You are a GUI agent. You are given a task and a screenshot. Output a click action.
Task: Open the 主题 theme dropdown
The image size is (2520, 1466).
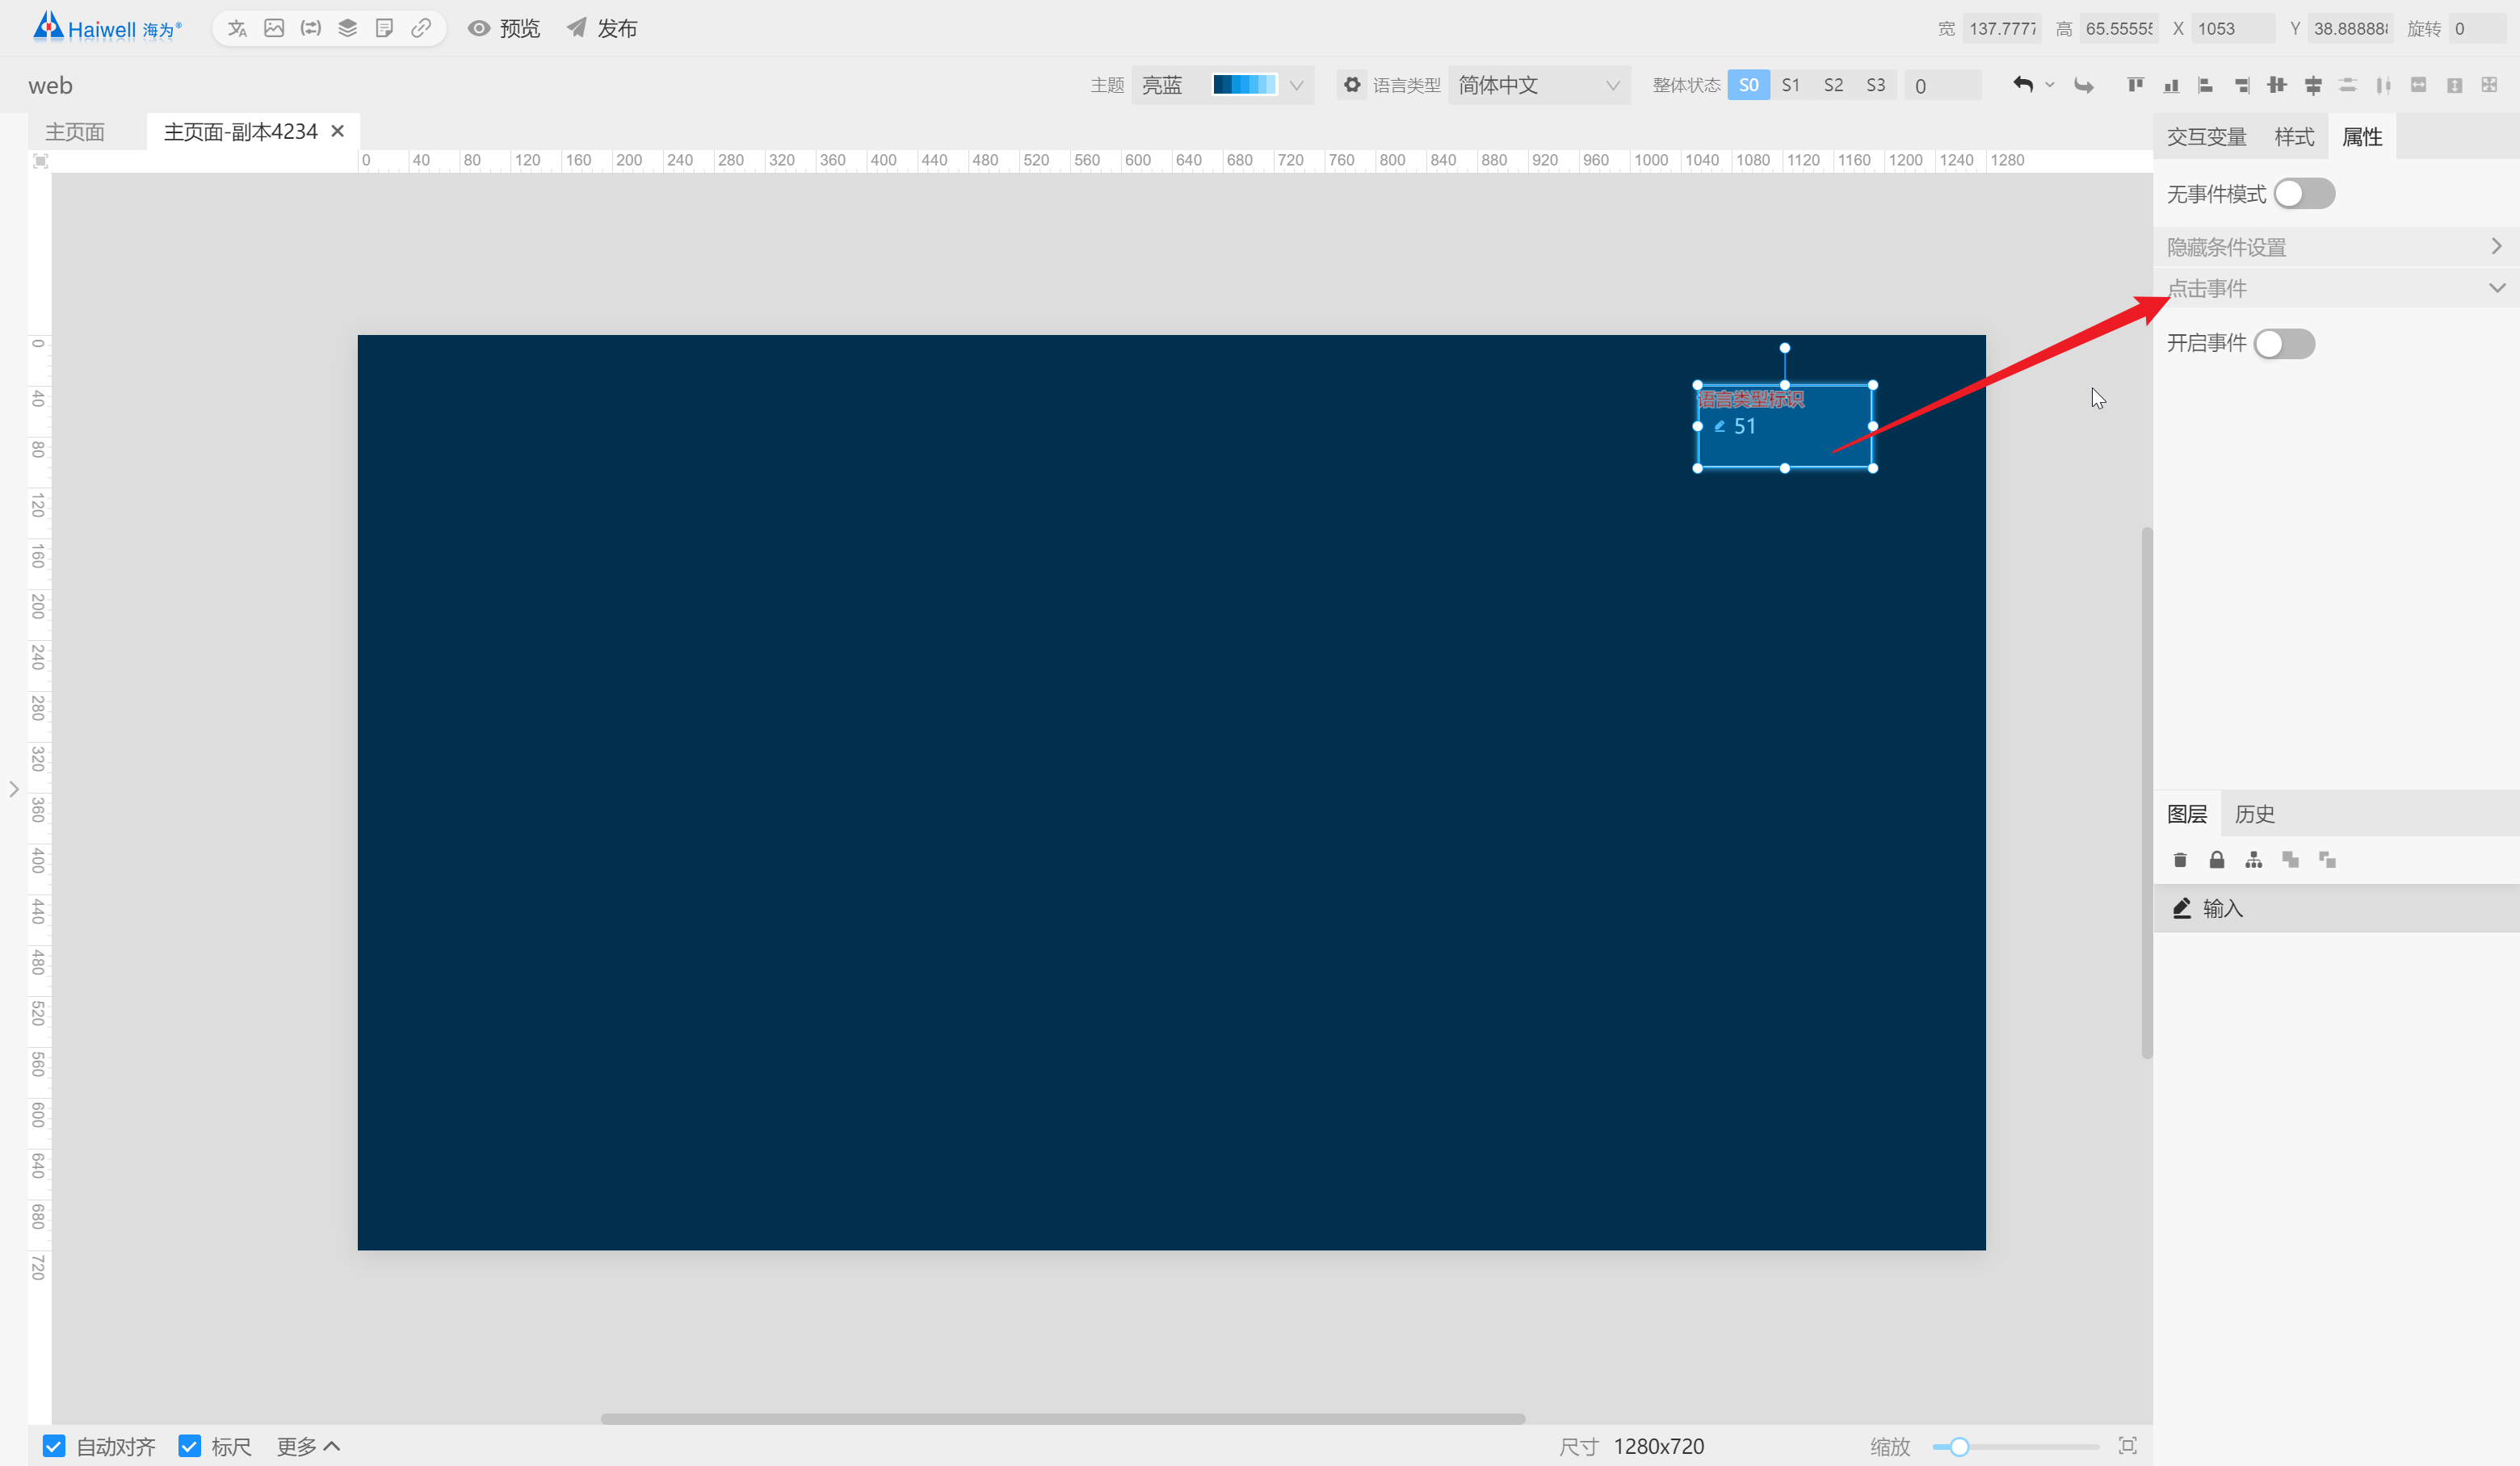(1222, 85)
